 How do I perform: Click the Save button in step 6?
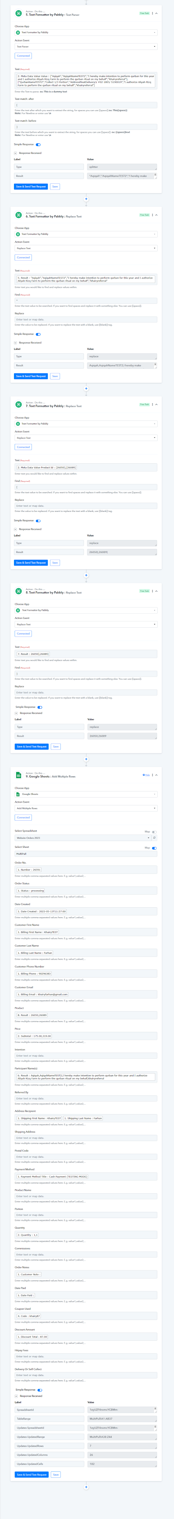click(x=55, y=376)
